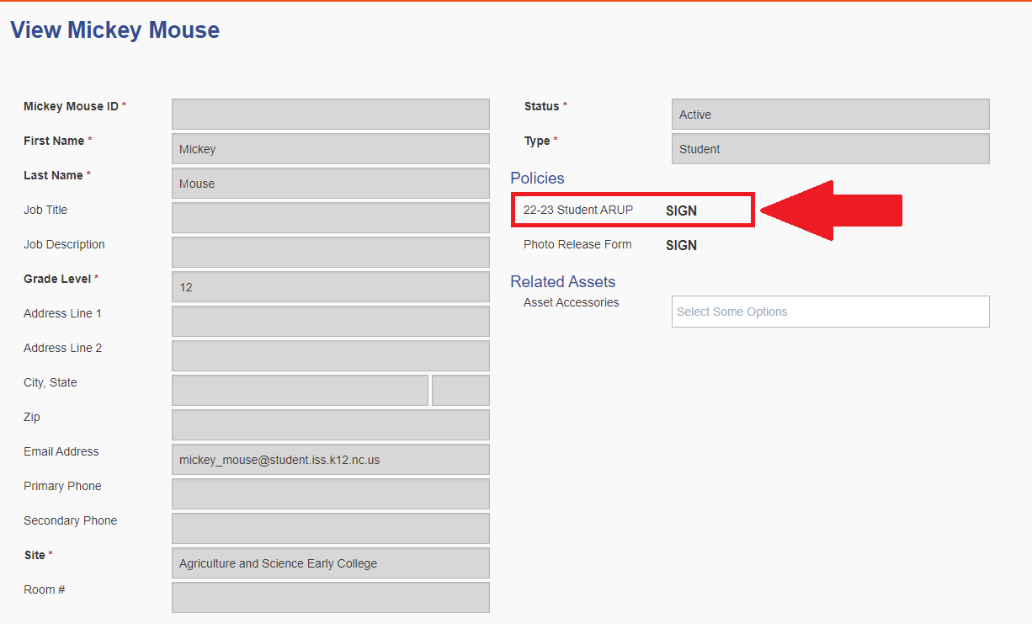Click the Asset Accessories label
The image size is (1032, 624).
pyautogui.click(x=571, y=302)
